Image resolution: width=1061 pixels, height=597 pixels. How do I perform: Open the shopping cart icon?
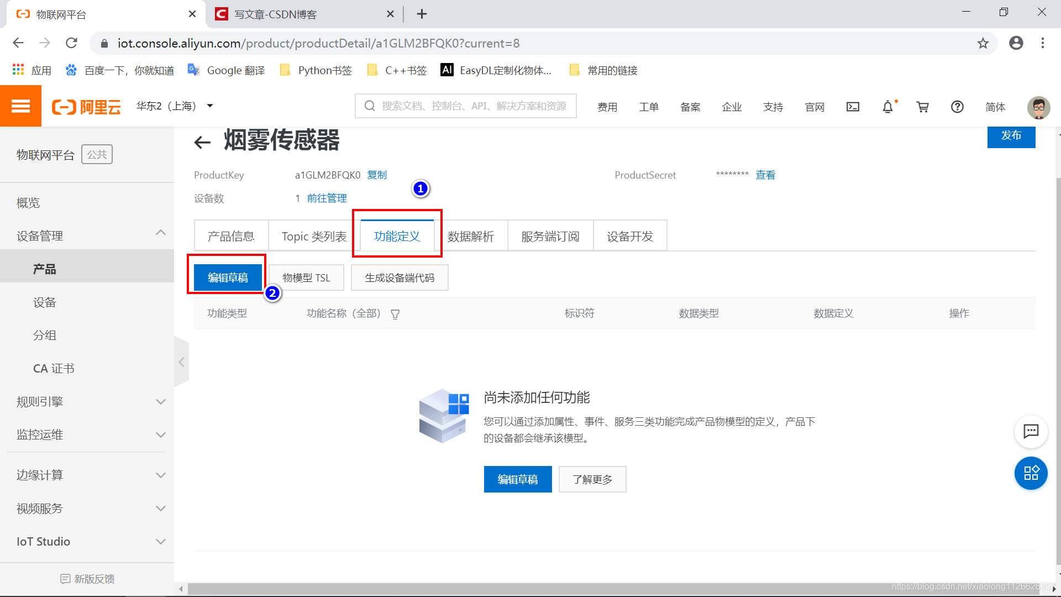[922, 107]
